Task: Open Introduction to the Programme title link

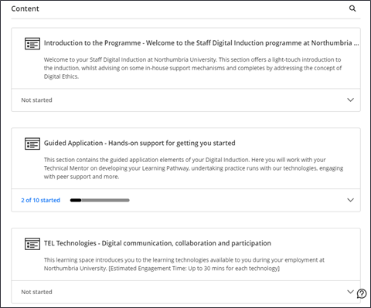Action: click(201, 43)
